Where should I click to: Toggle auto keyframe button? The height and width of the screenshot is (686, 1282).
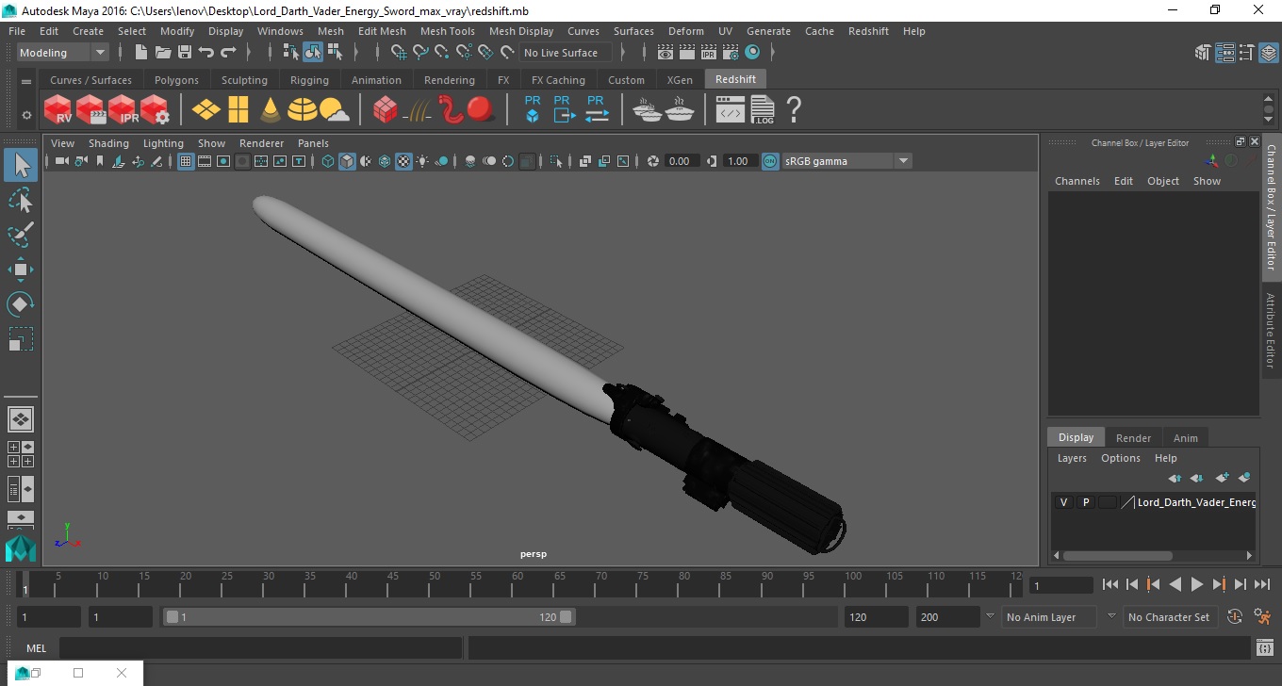(1235, 617)
